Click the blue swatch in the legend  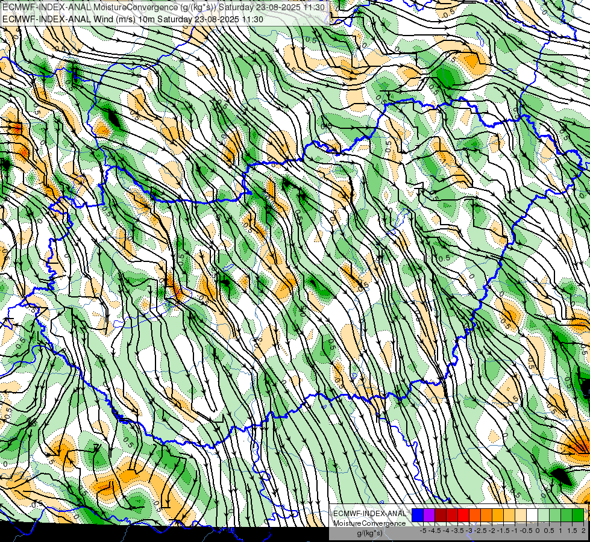pos(418,515)
